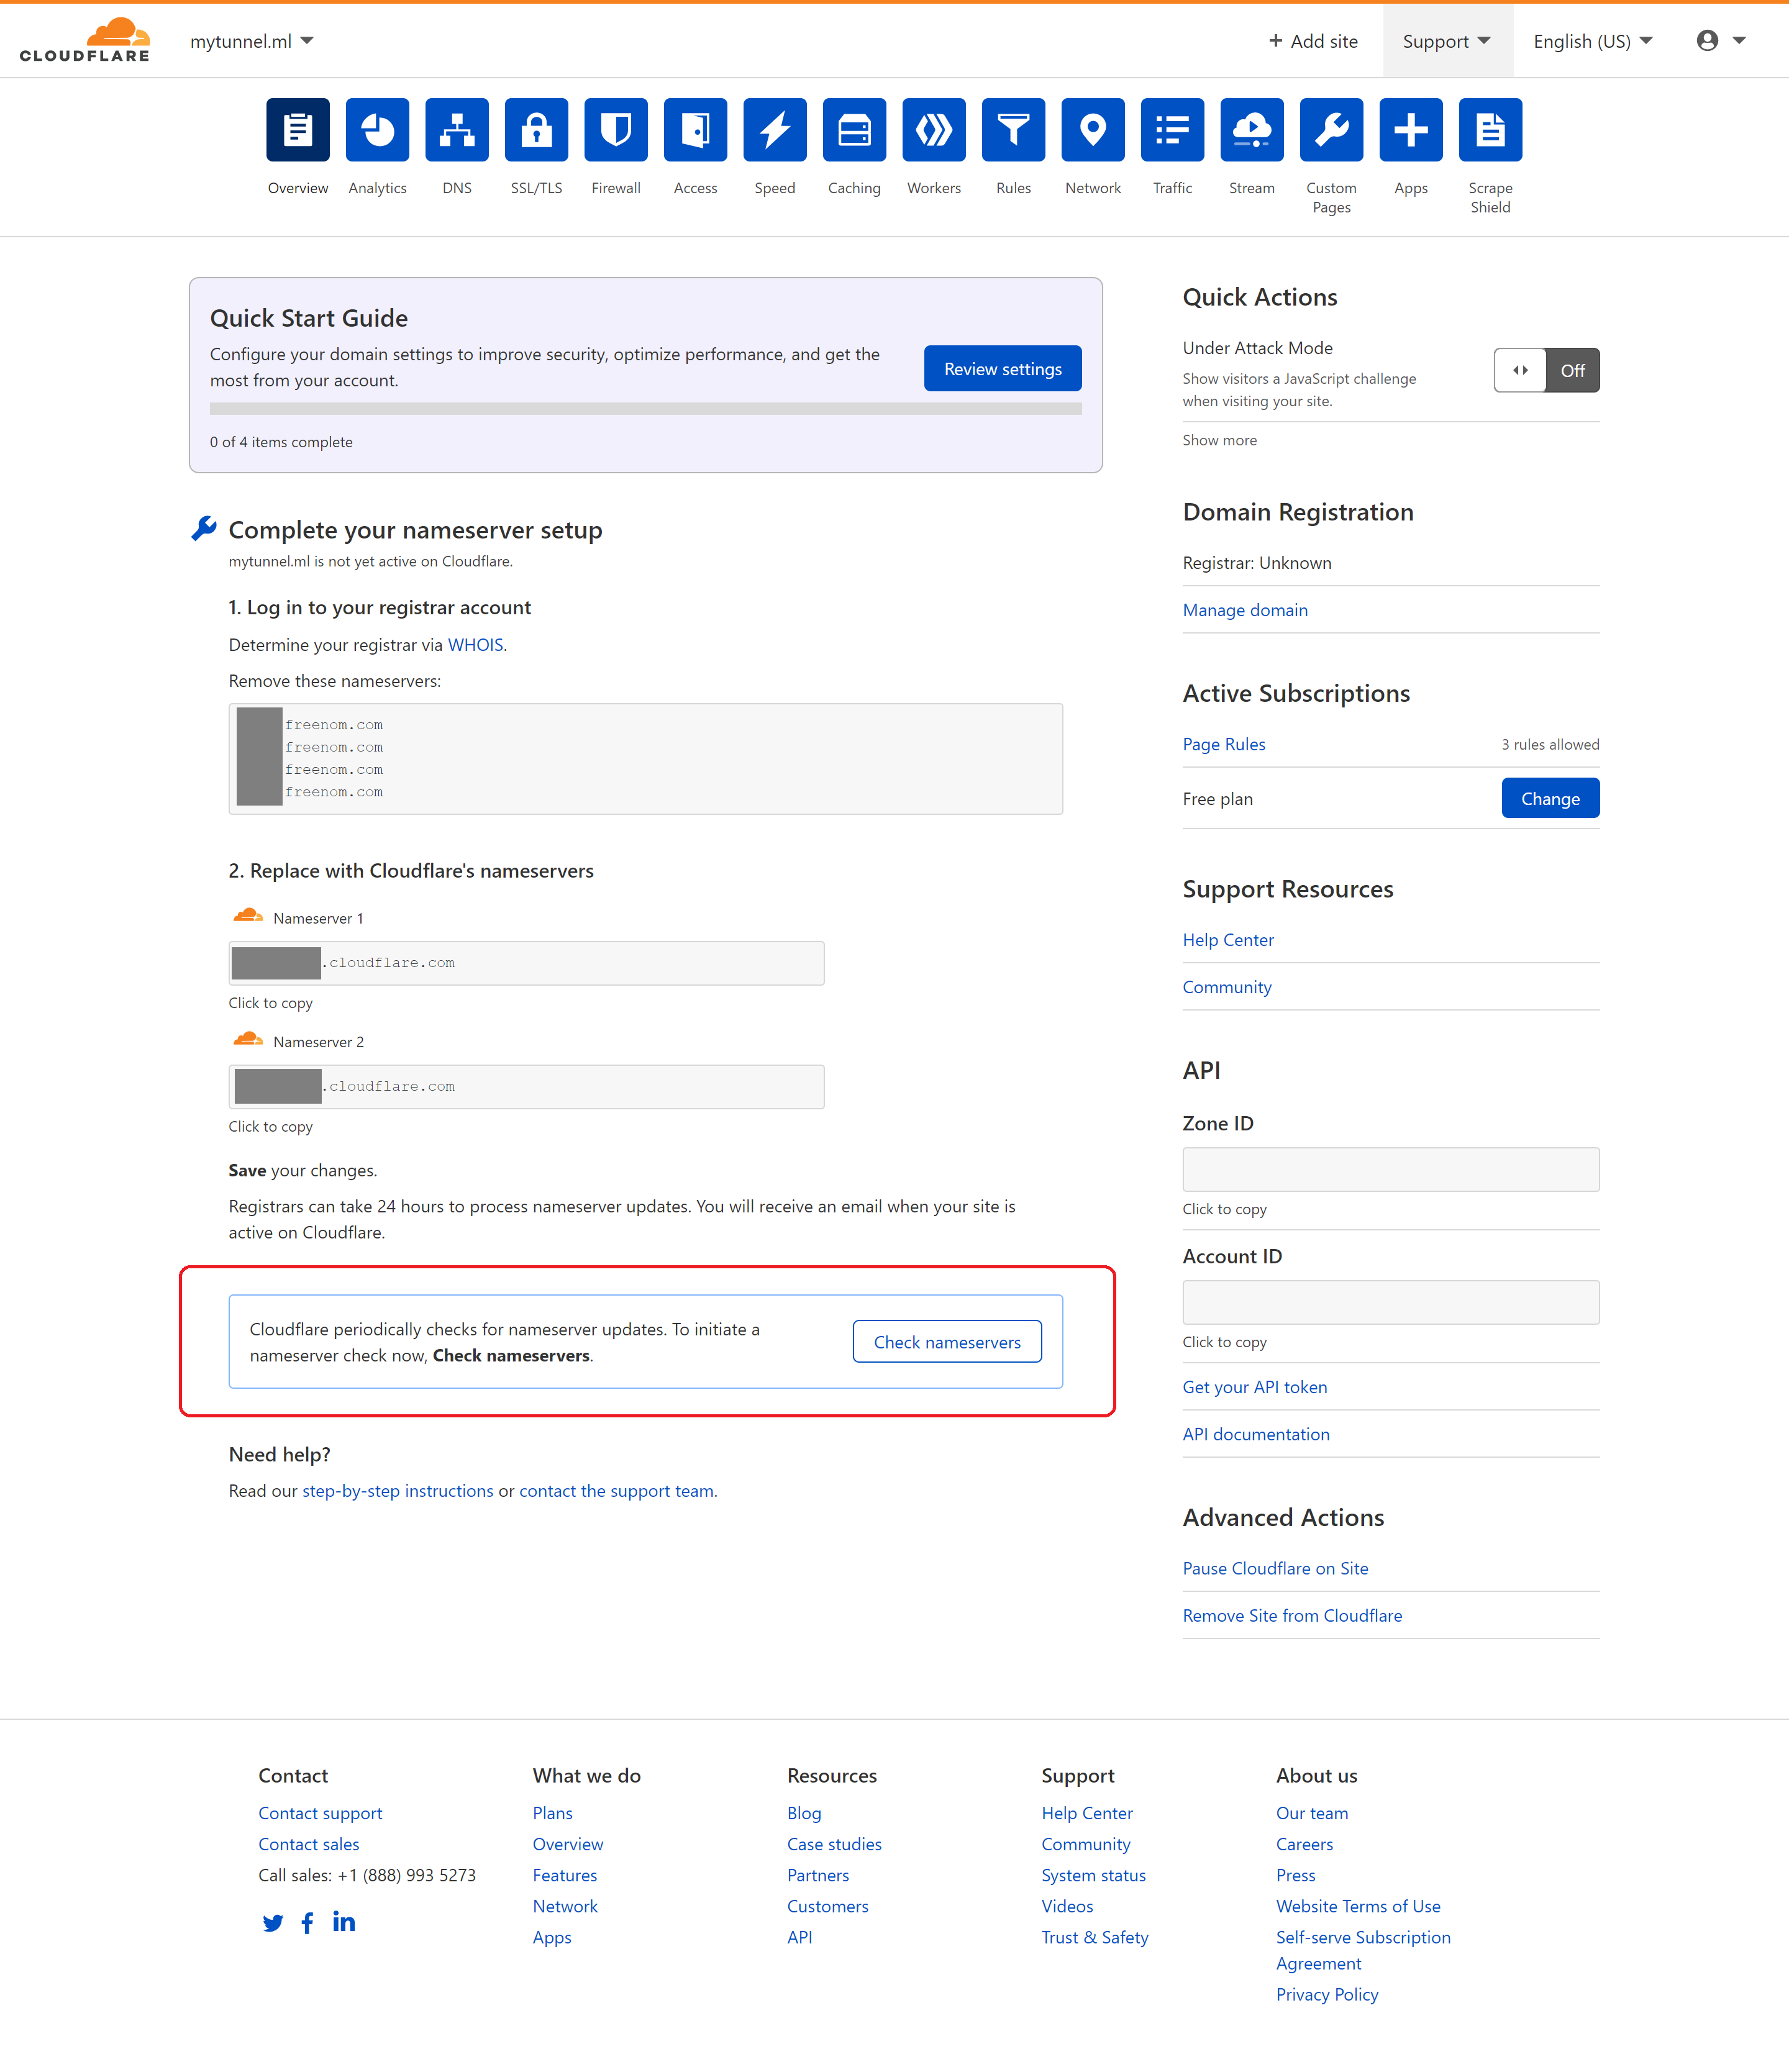The height and width of the screenshot is (2072, 1789).
Task: Open the Traffic list icon
Action: (1172, 130)
